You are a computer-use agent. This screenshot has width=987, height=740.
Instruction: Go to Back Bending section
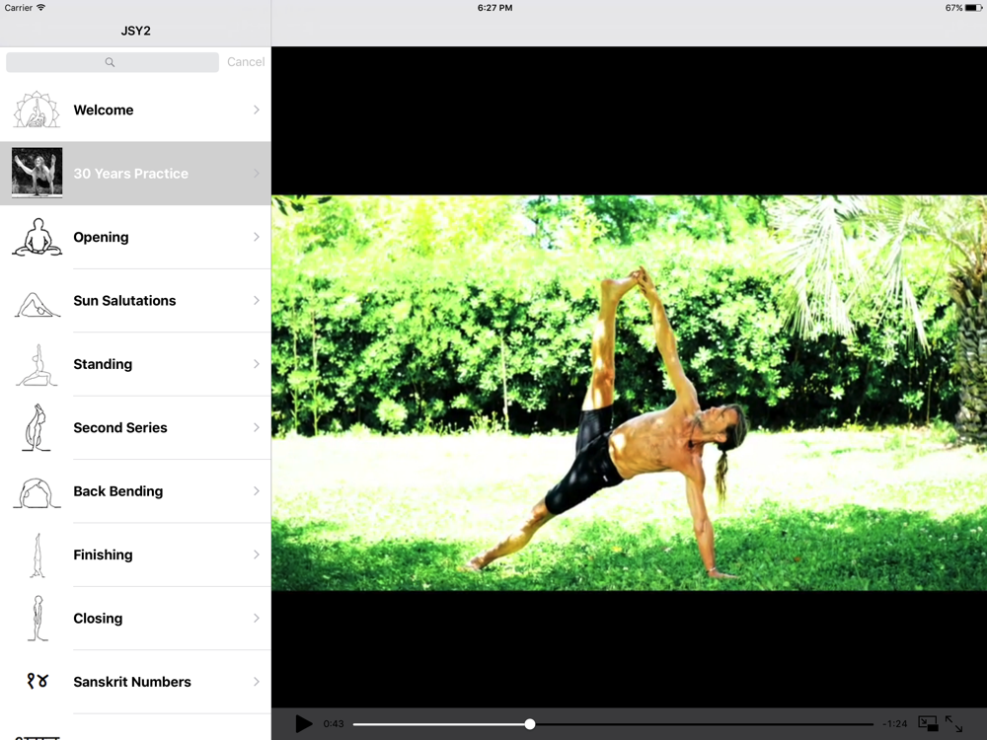tap(135, 490)
